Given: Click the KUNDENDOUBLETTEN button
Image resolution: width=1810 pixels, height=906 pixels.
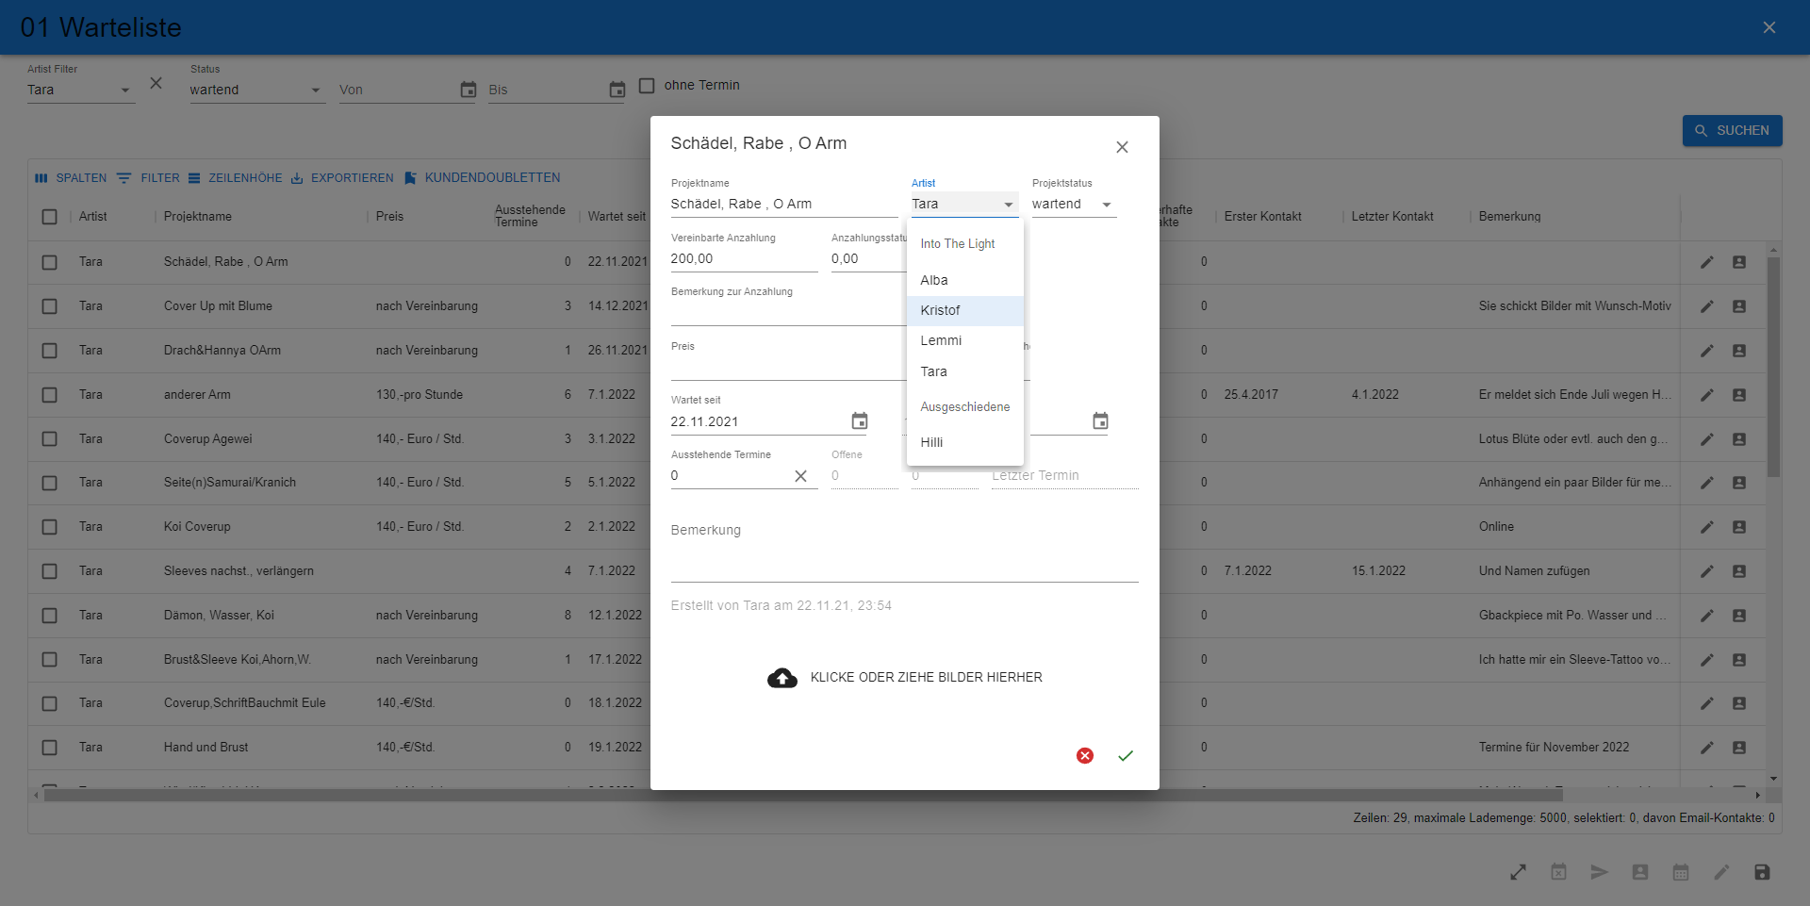Looking at the screenshot, I should (483, 178).
